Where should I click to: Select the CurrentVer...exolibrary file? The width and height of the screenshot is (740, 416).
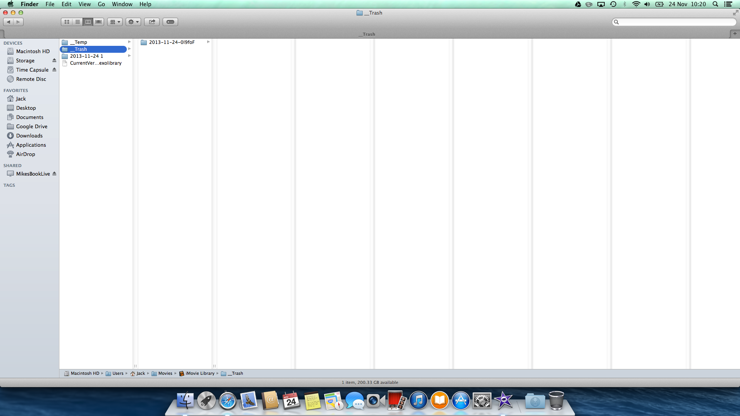point(96,63)
